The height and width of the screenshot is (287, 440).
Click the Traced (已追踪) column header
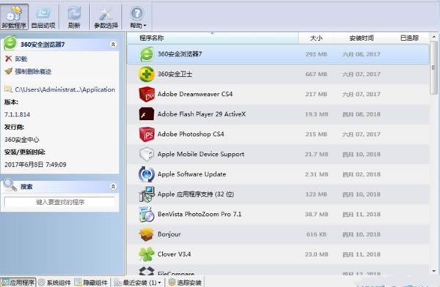pyautogui.click(x=409, y=38)
